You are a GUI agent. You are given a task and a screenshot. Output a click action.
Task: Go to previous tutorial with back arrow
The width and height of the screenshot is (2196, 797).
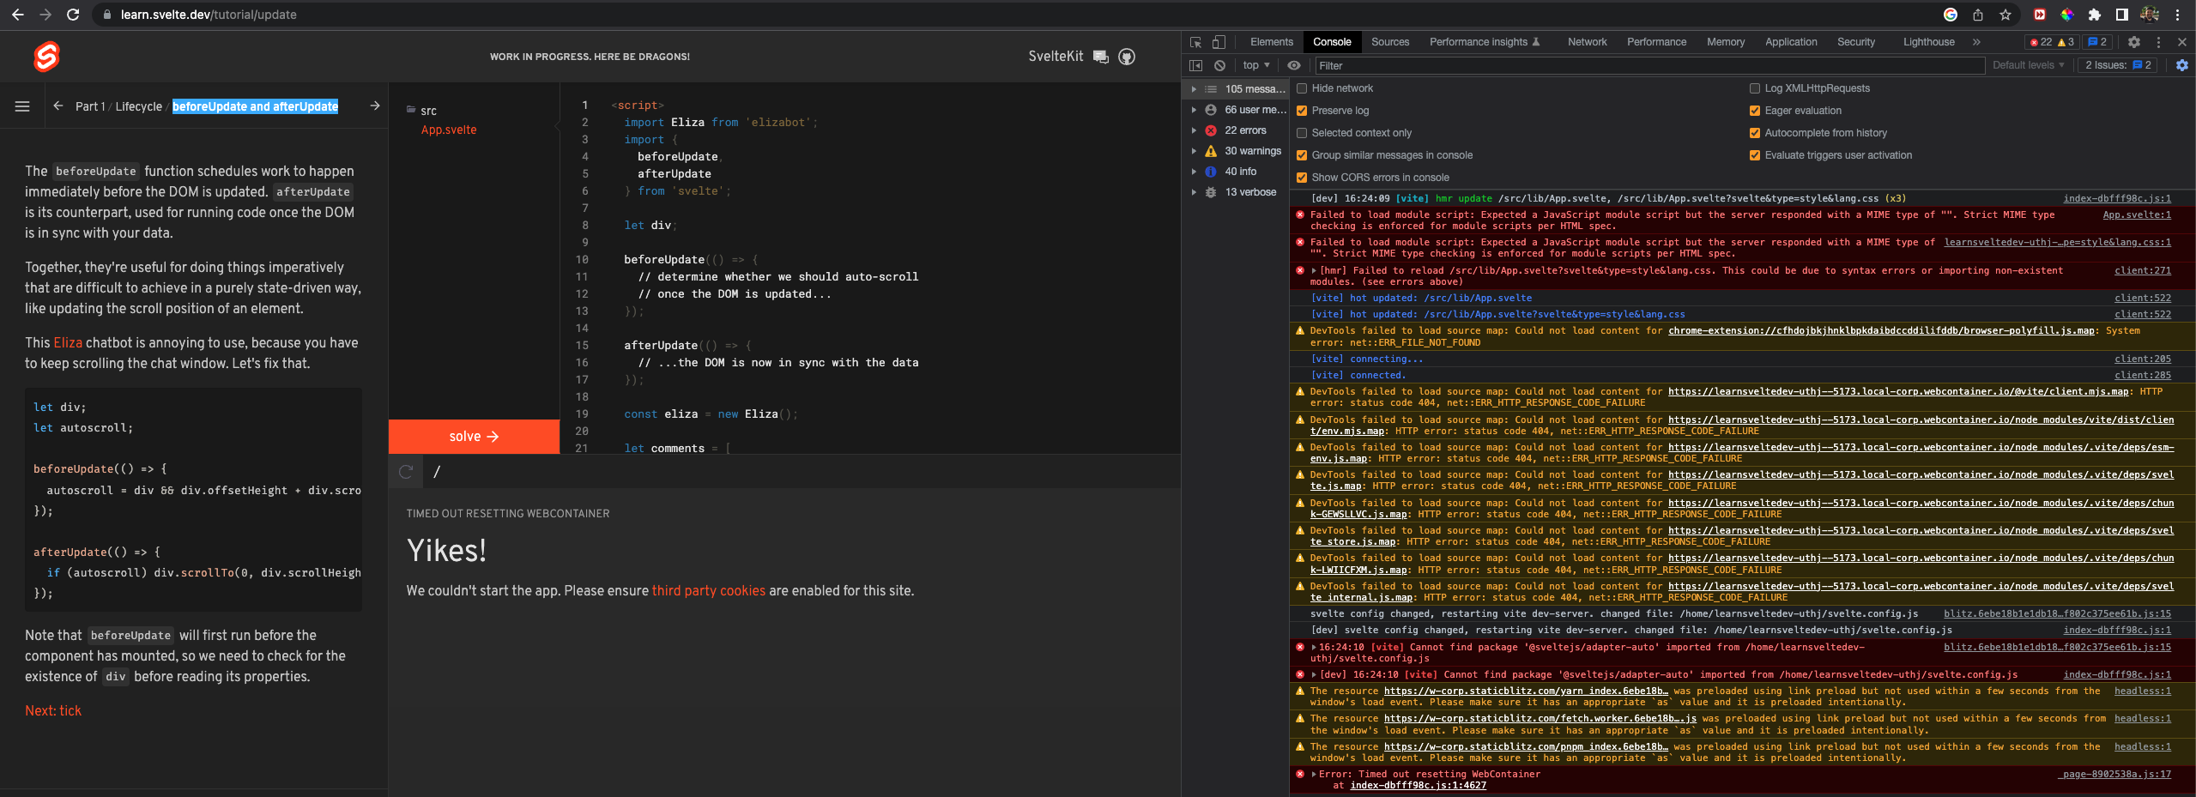tap(57, 106)
